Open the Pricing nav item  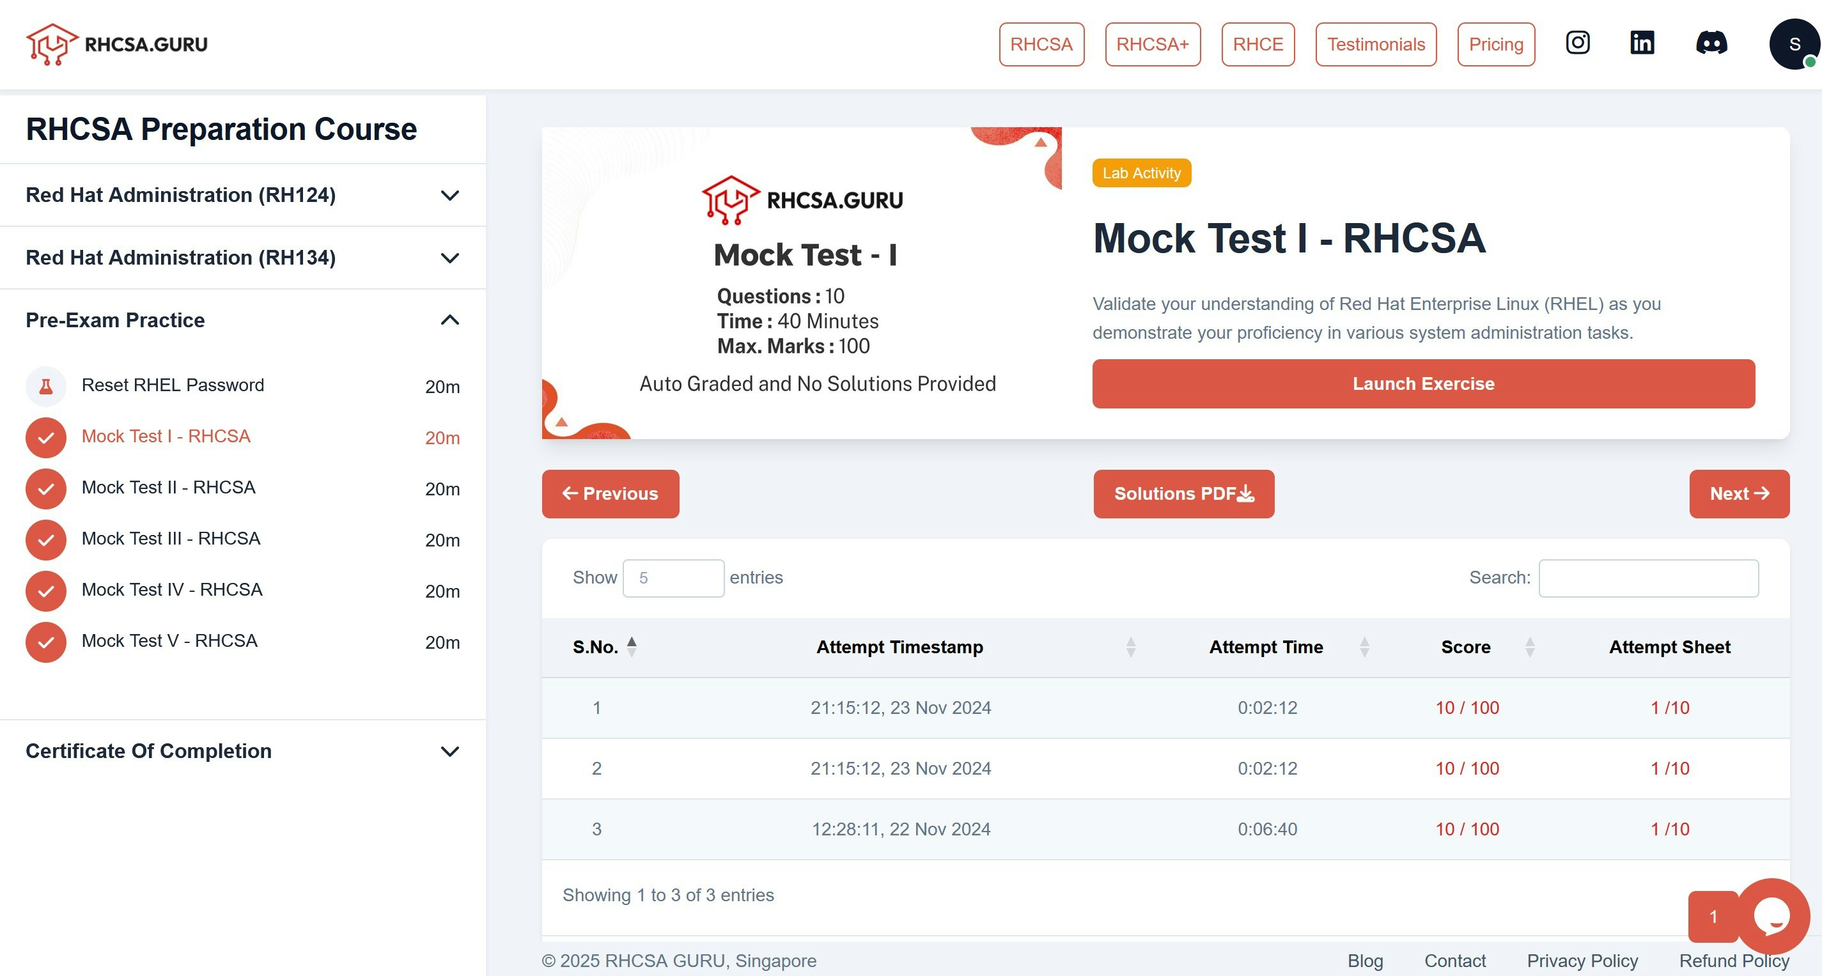point(1496,44)
